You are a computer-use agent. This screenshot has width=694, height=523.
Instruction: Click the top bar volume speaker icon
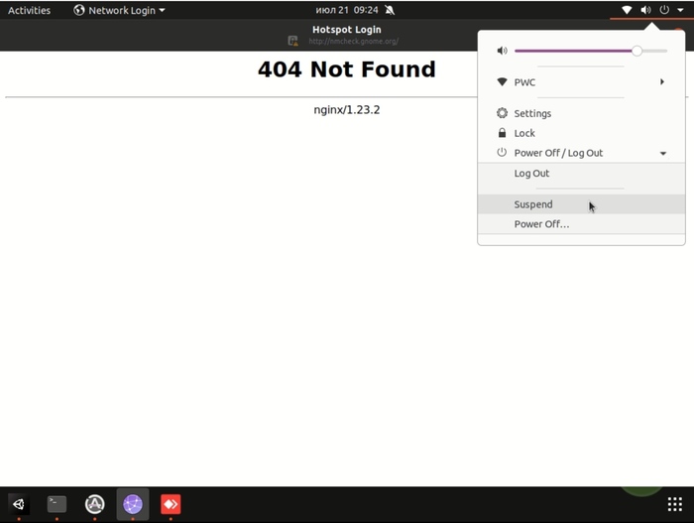pos(645,10)
